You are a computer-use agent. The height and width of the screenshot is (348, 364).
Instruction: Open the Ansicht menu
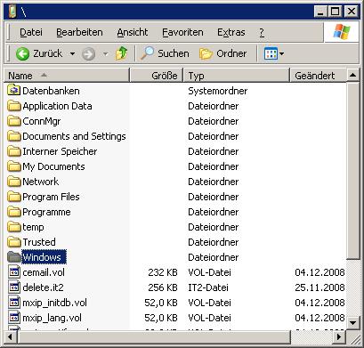[x=133, y=32]
